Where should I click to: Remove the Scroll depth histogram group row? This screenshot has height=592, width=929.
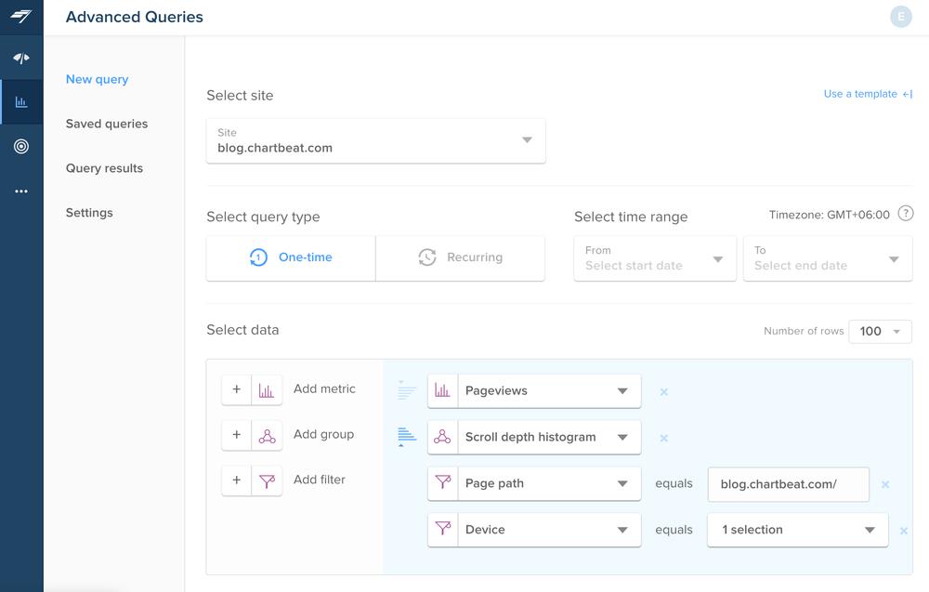663,438
